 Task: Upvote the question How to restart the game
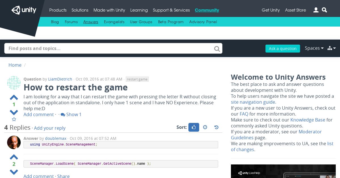click(14, 97)
